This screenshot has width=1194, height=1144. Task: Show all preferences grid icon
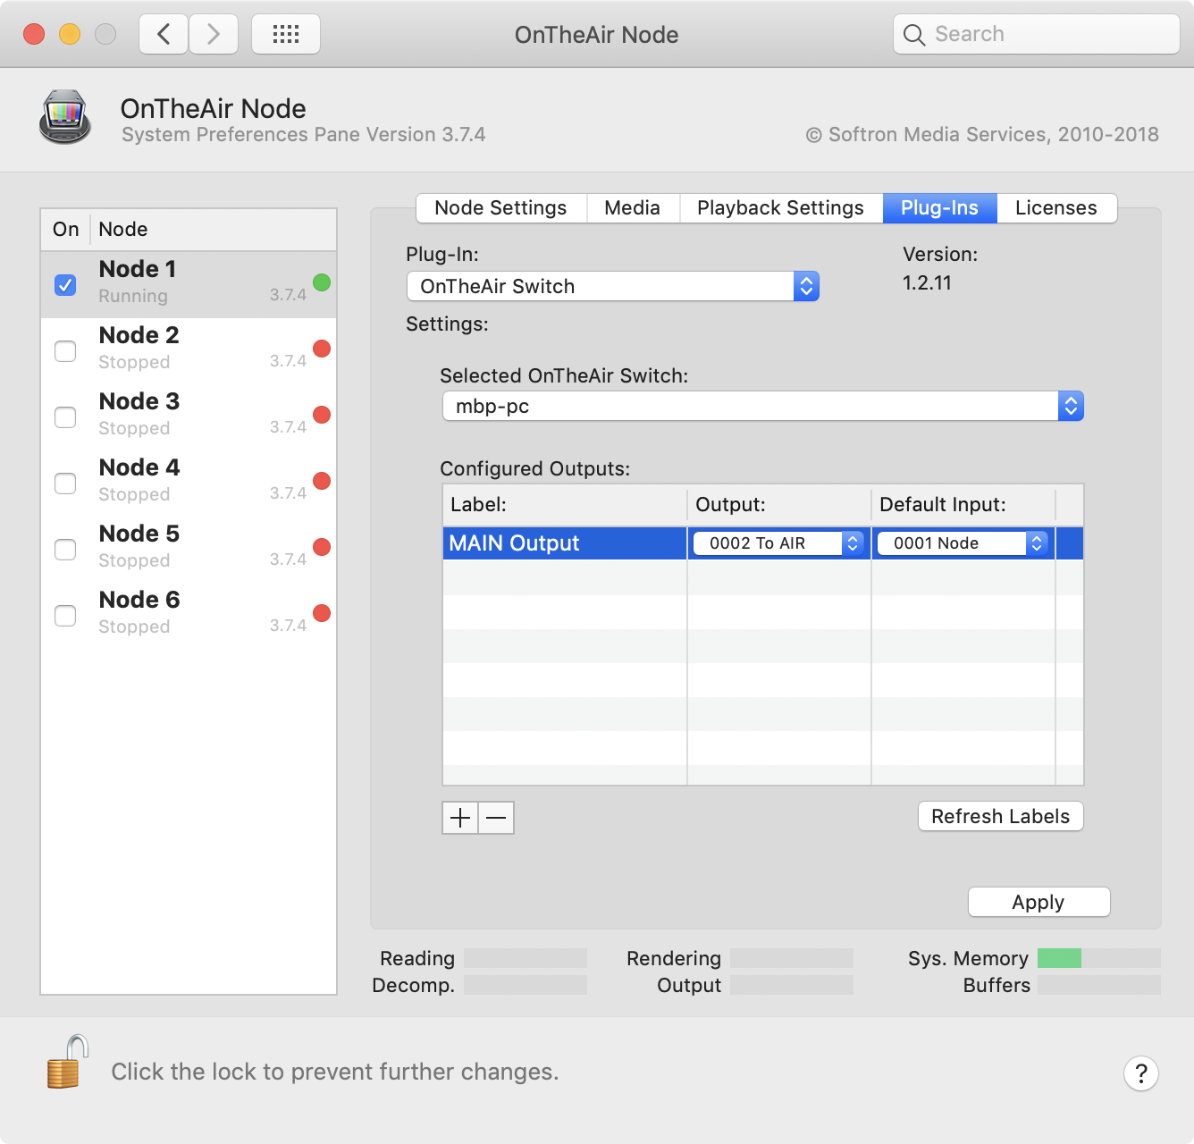(x=286, y=35)
